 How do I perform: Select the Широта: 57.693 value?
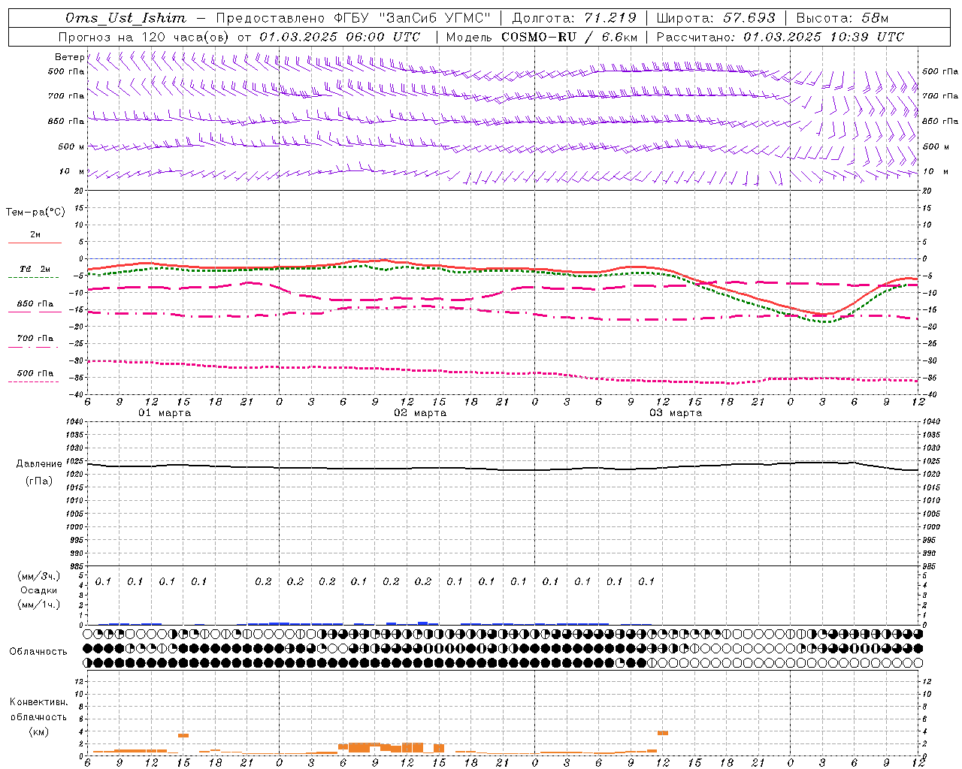[715, 18]
